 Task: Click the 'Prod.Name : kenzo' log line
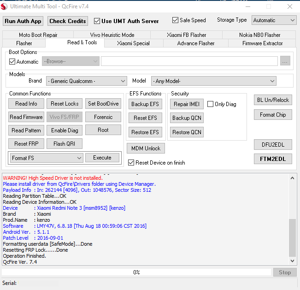26,220
